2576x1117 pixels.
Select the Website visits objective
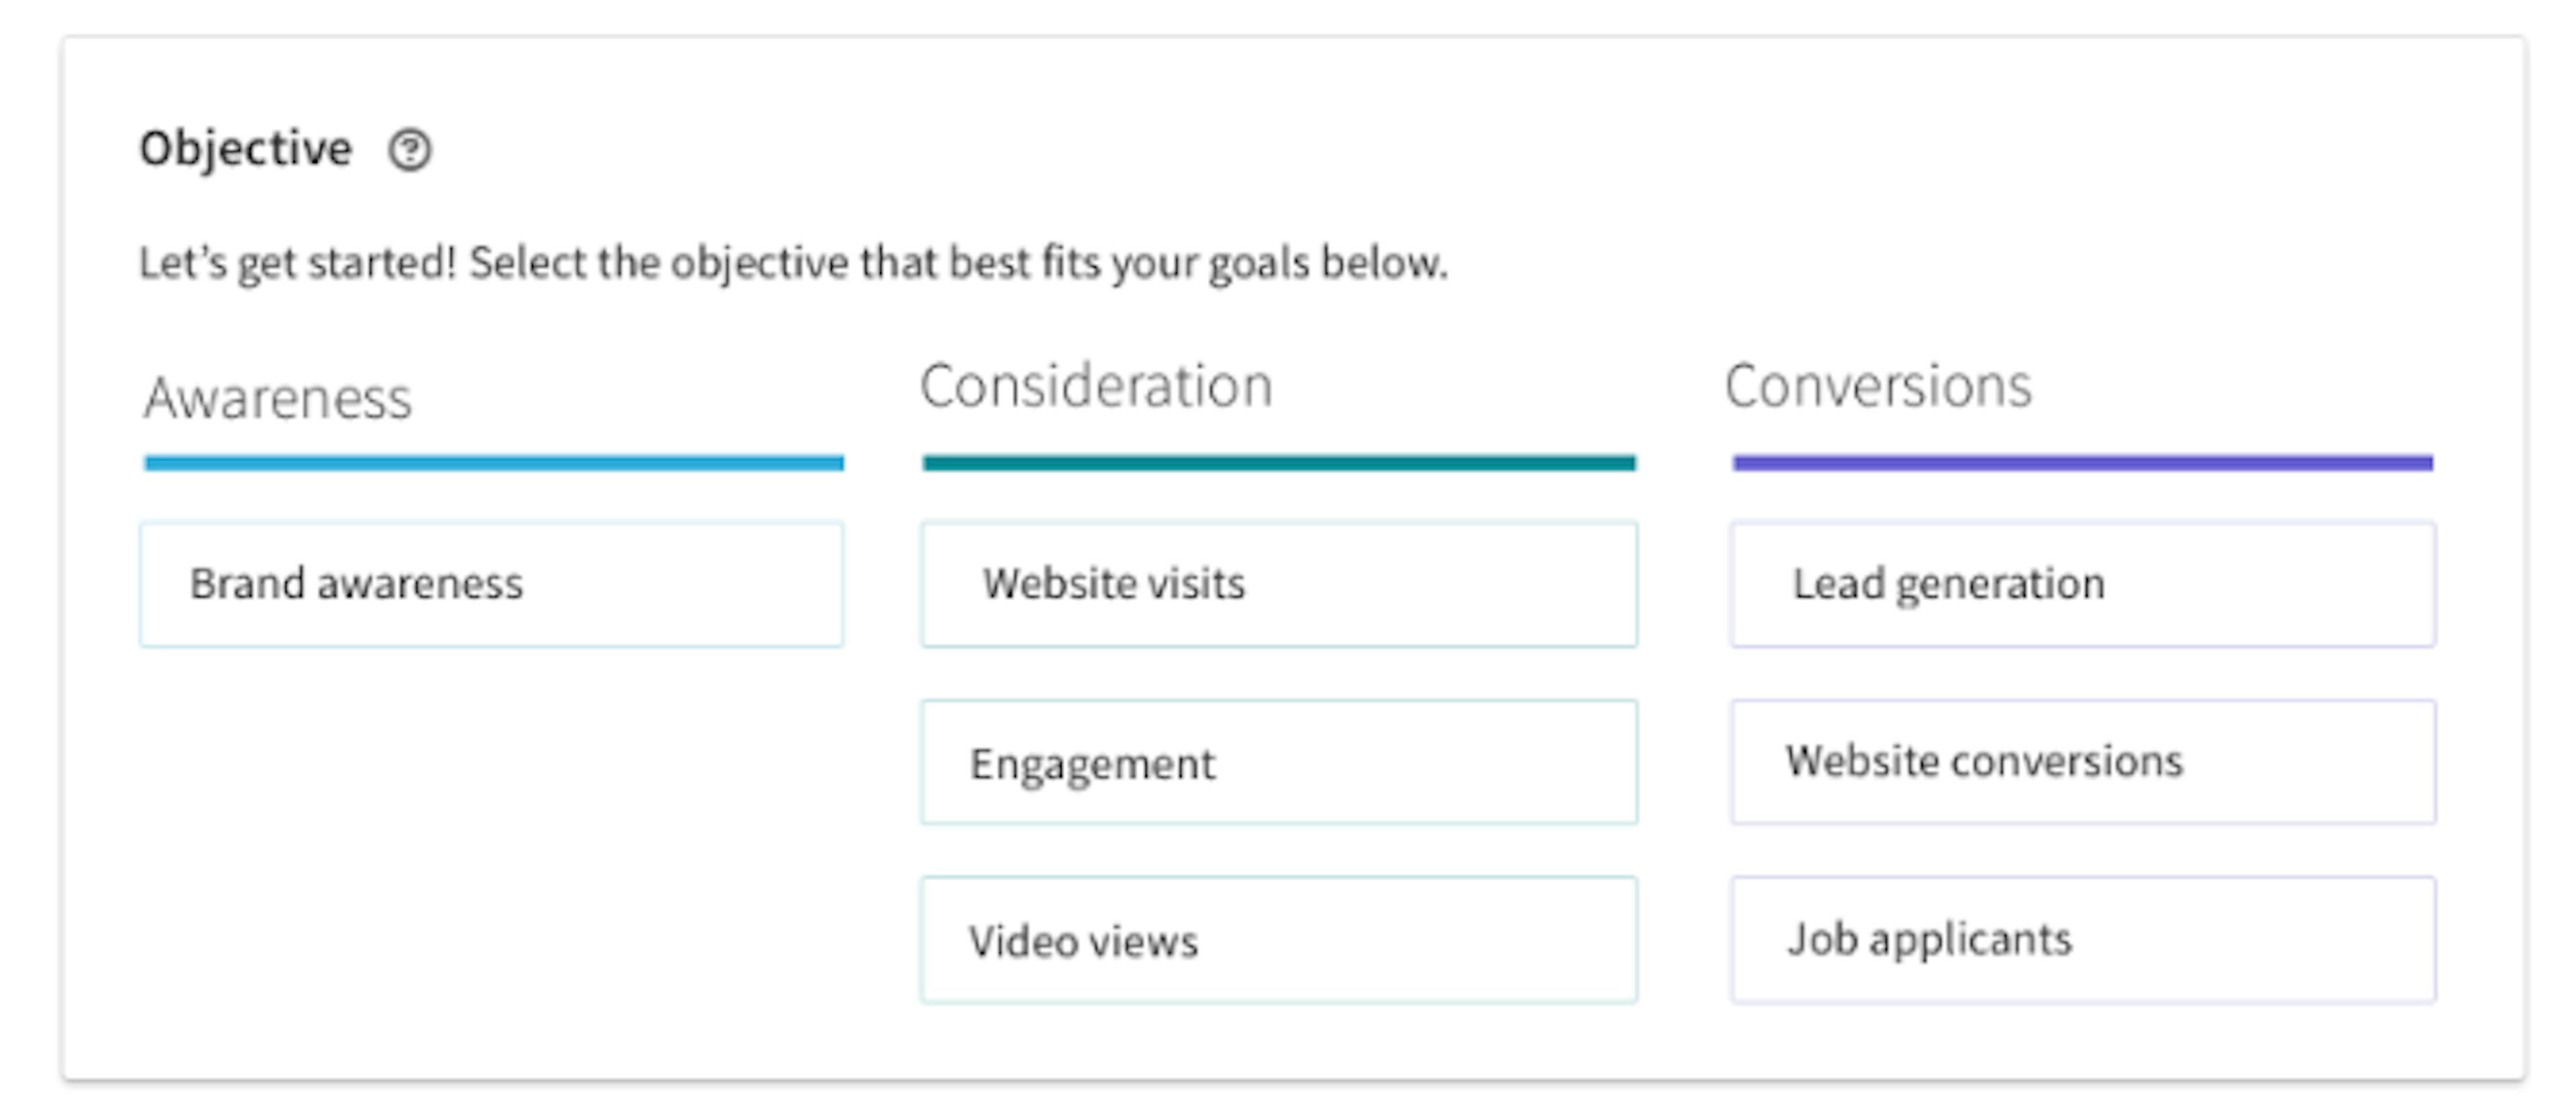[x=1278, y=584]
